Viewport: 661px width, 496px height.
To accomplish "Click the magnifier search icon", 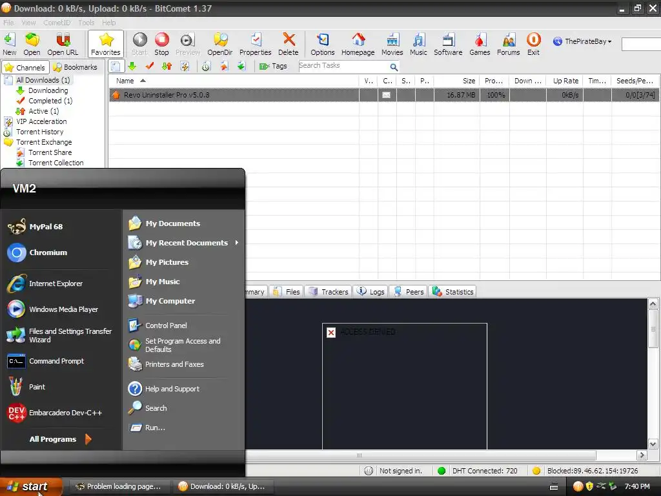I will click(x=394, y=67).
